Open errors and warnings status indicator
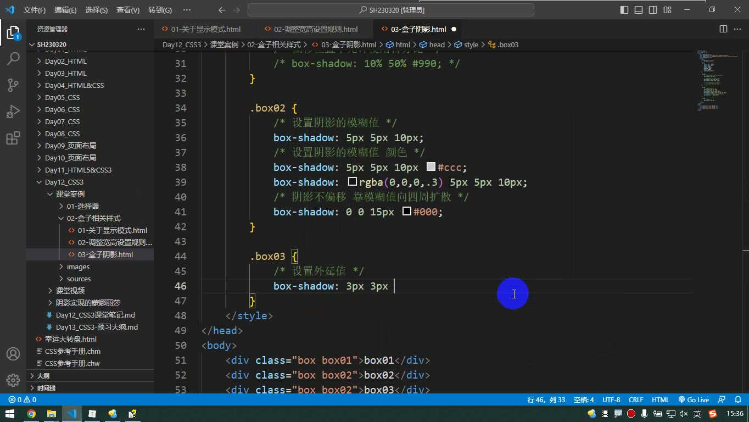Image resolution: width=749 pixels, height=422 pixels. pos(23,400)
